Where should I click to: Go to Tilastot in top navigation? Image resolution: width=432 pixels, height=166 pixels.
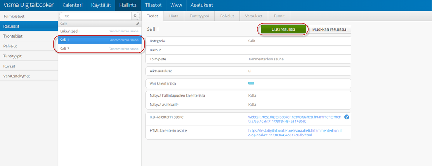click(x=153, y=5)
